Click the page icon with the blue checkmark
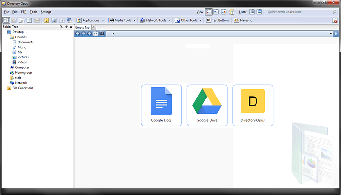Viewport: 341px width, 195px height. tap(22, 20)
